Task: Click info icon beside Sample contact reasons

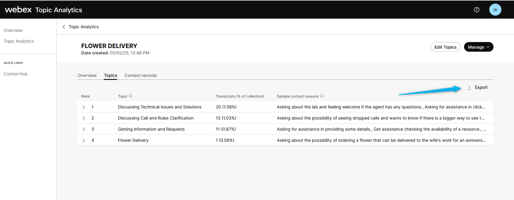Action: (x=322, y=96)
